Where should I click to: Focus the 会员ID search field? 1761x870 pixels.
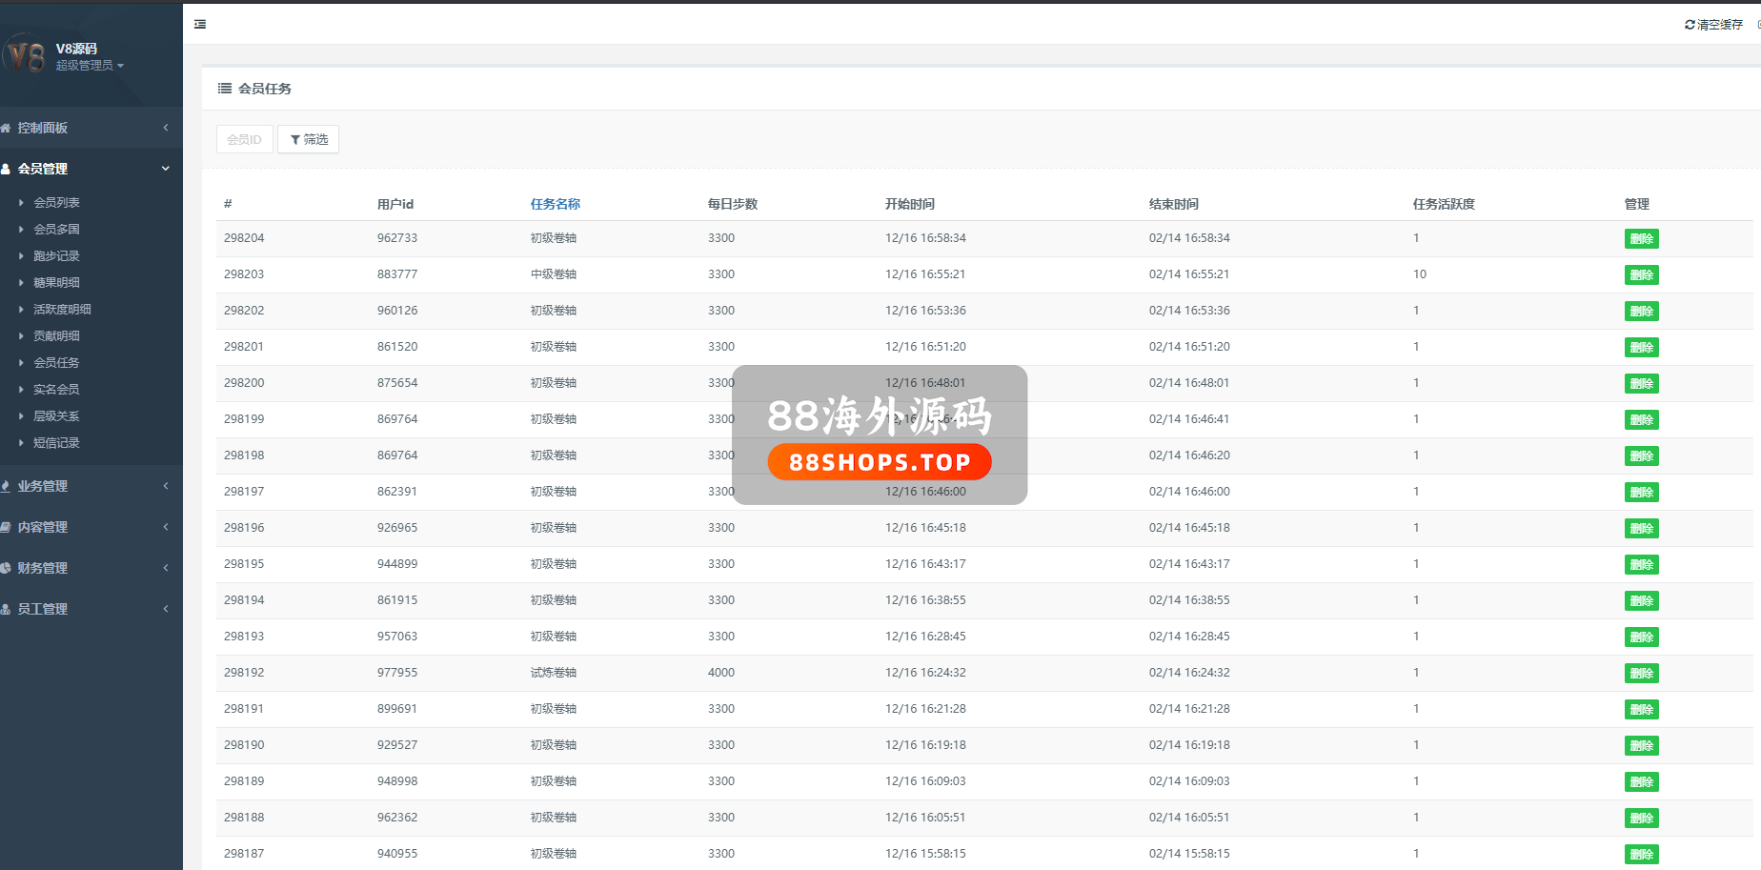tap(245, 140)
